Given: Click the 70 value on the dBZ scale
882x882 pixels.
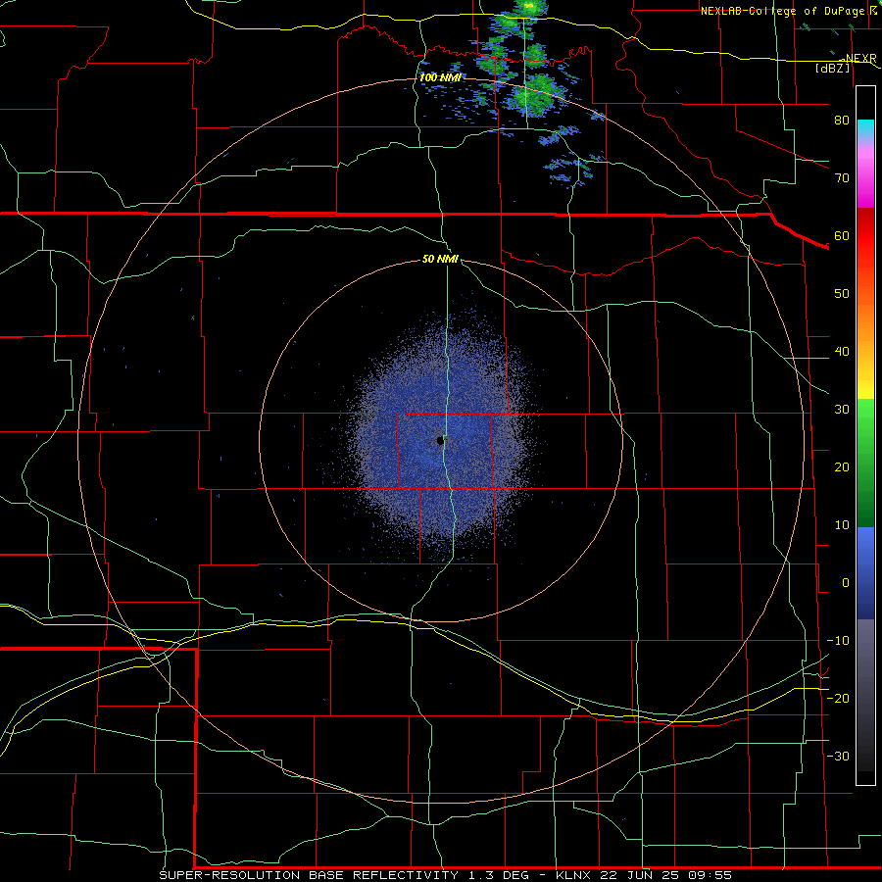Looking at the screenshot, I should 842,177.
